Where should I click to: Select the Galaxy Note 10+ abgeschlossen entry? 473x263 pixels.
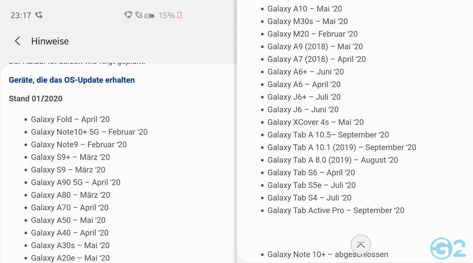328,254
